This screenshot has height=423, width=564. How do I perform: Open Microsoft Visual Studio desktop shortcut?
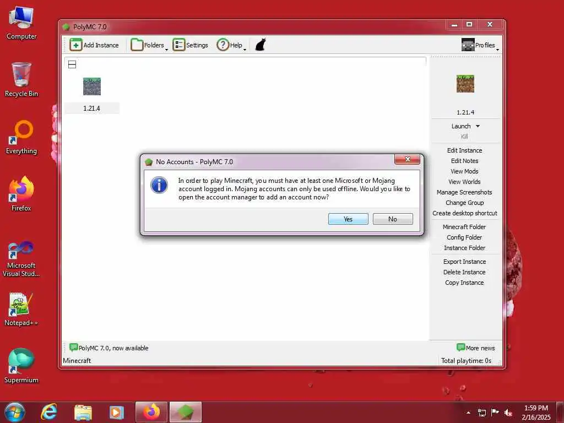[x=21, y=259]
